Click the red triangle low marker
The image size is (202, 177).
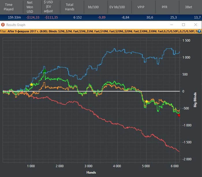179,115
